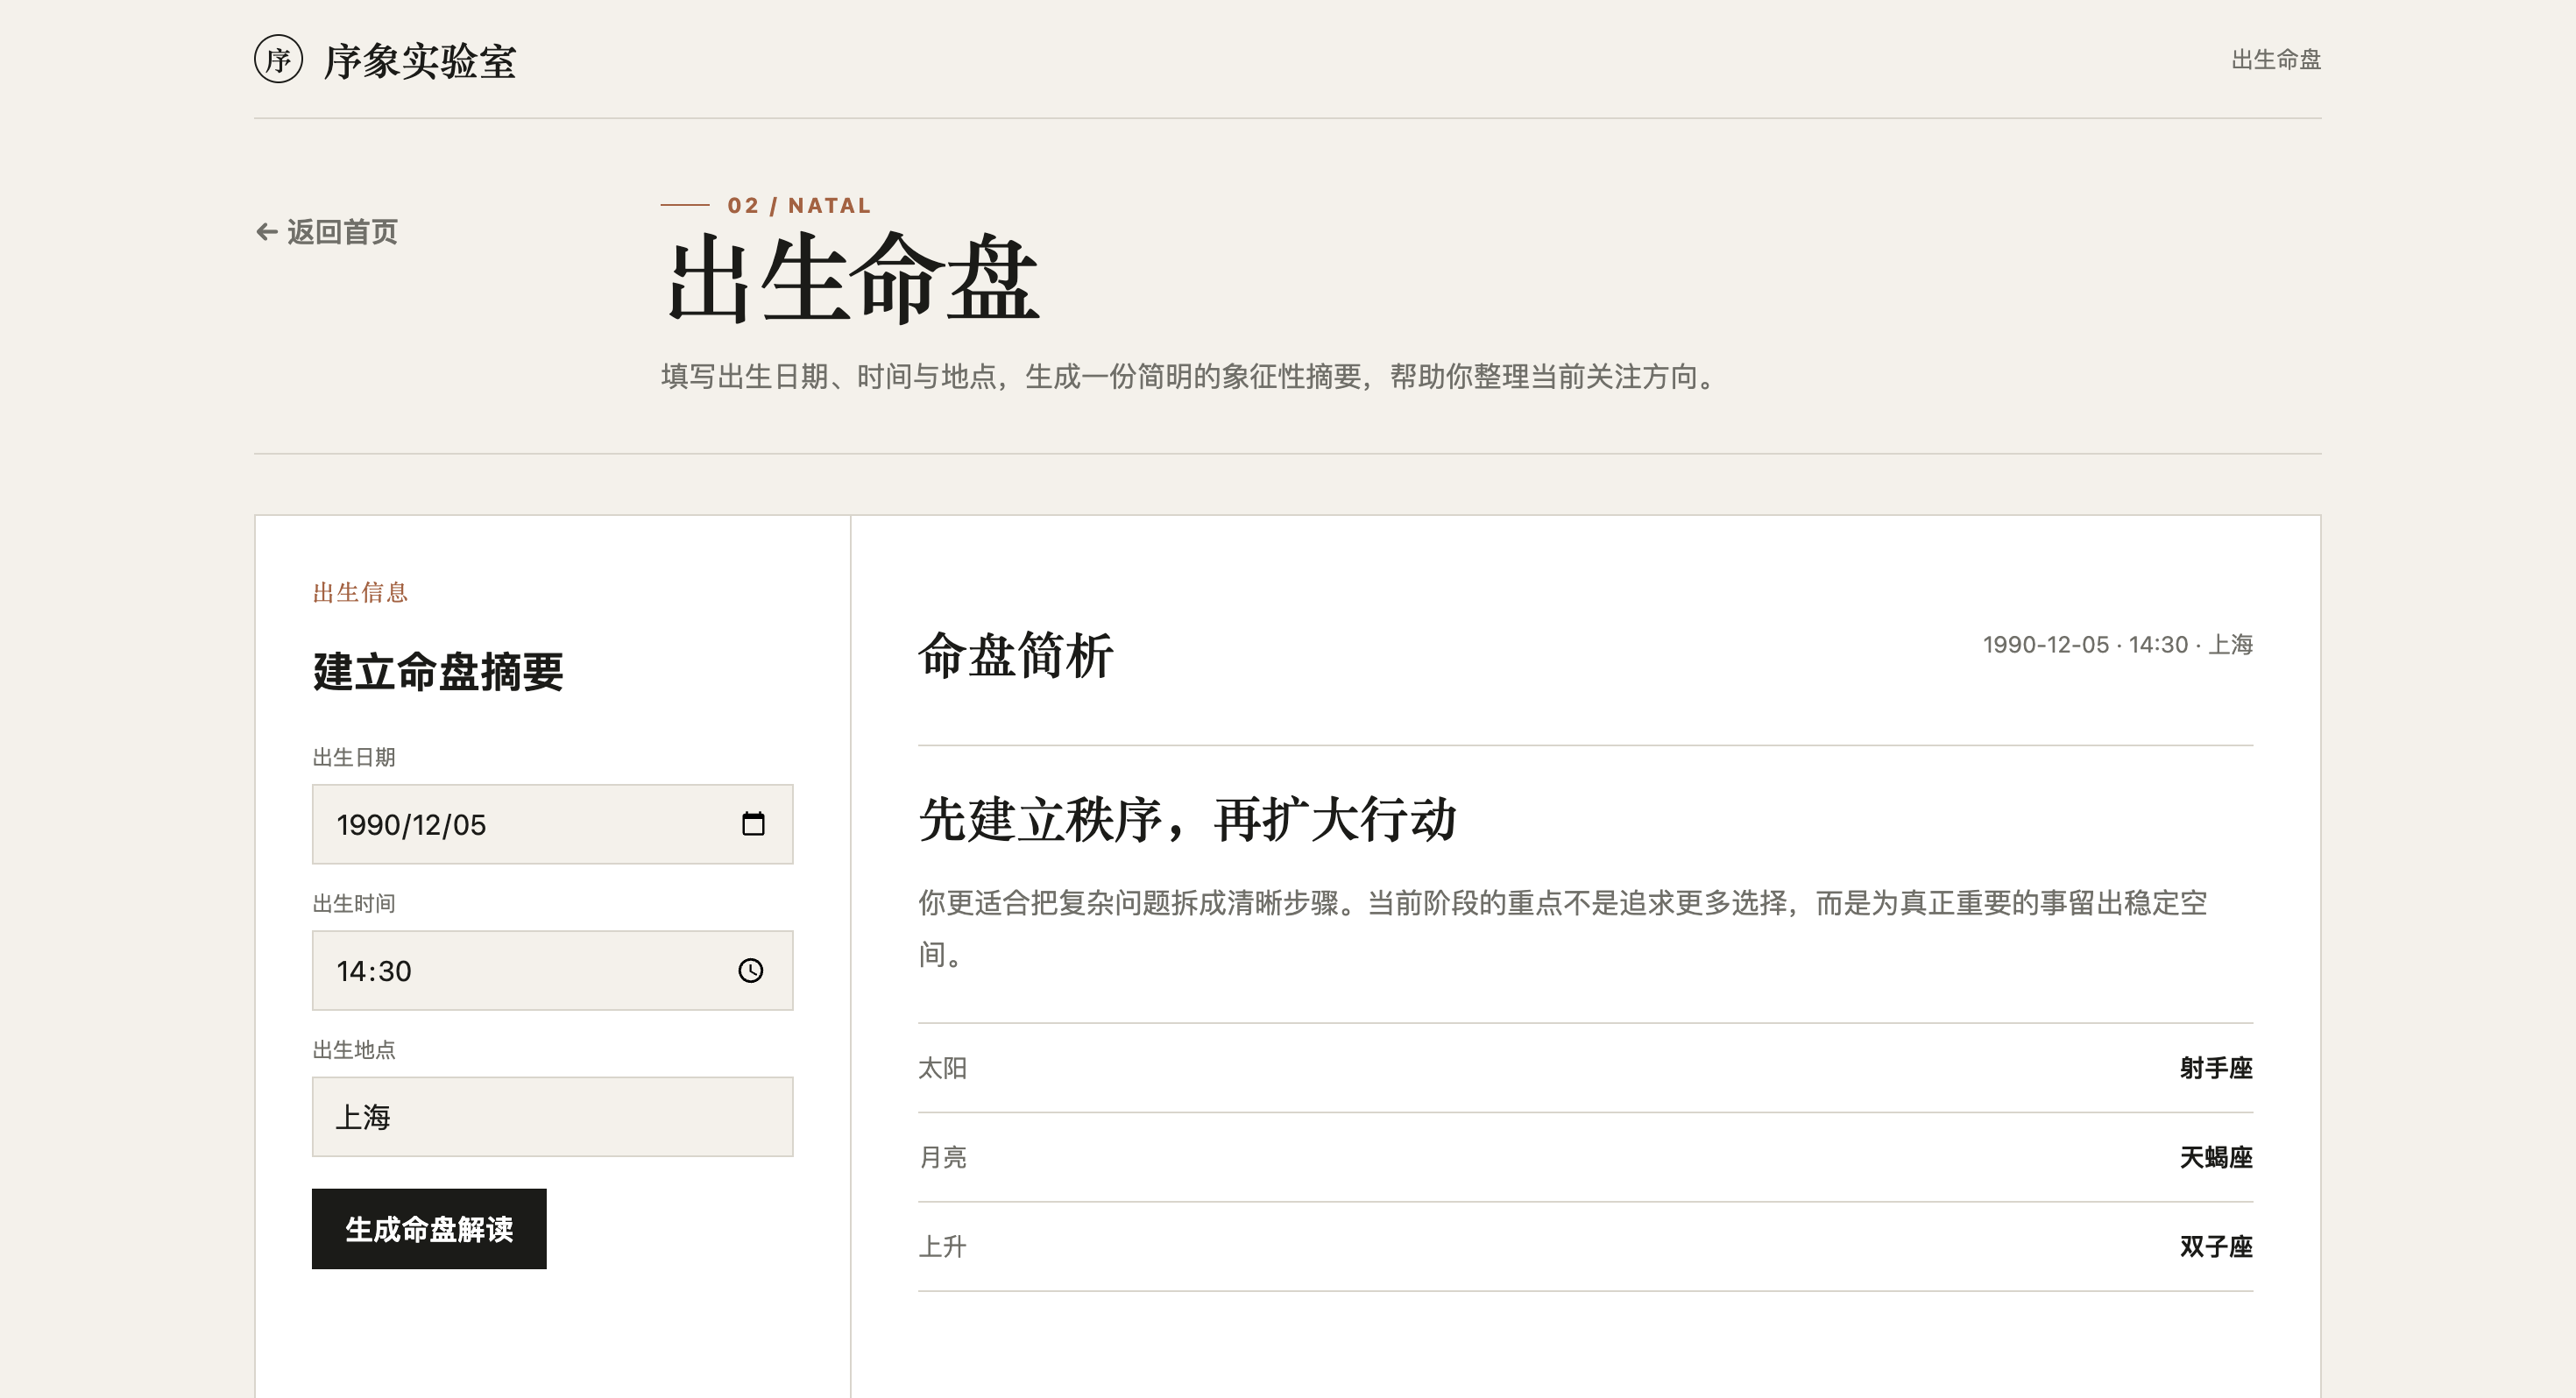The height and width of the screenshot is (1398, 2576).
Task: Click the 02 / NATAL label
Action: pyautogui.click(x=799, y=205)
